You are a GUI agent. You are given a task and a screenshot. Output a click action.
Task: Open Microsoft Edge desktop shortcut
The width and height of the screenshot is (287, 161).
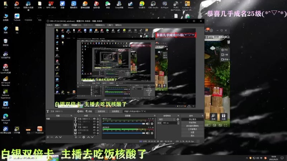click(x=5, y=119)
